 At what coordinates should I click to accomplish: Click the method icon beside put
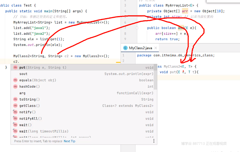(x=15, y=67)
